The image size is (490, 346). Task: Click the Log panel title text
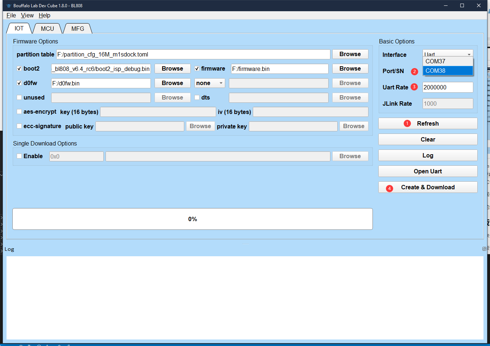pyautogui.click(x=9, y=249)
